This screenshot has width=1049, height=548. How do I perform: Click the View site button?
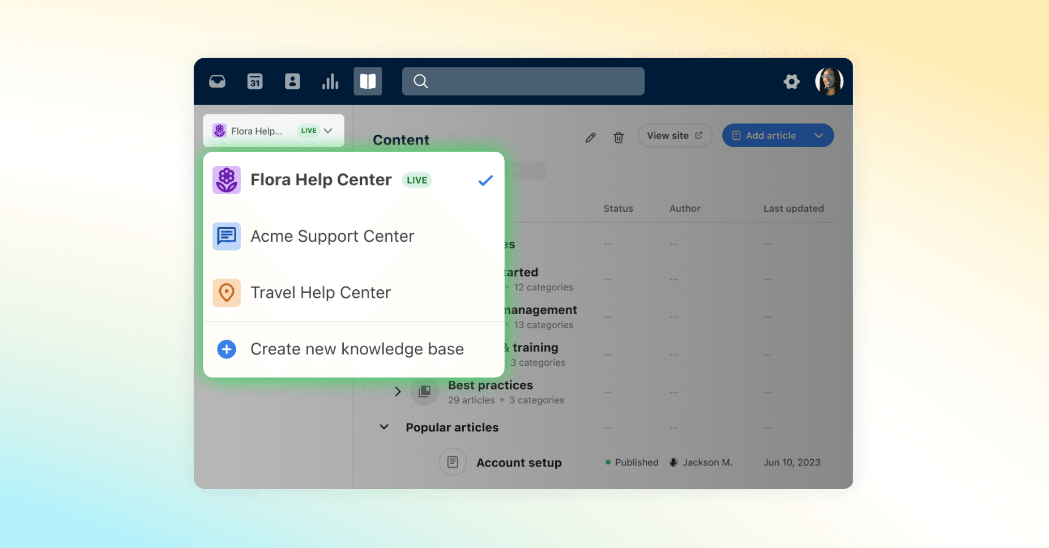pos(674,135)
